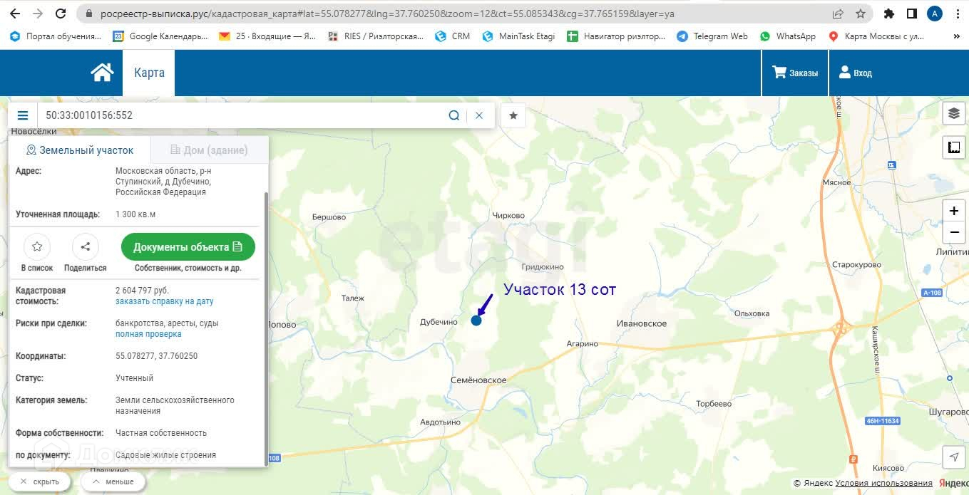
Task: Click the Ивановское label on the map
Action: pyautogui.click(x=642, y=323)
